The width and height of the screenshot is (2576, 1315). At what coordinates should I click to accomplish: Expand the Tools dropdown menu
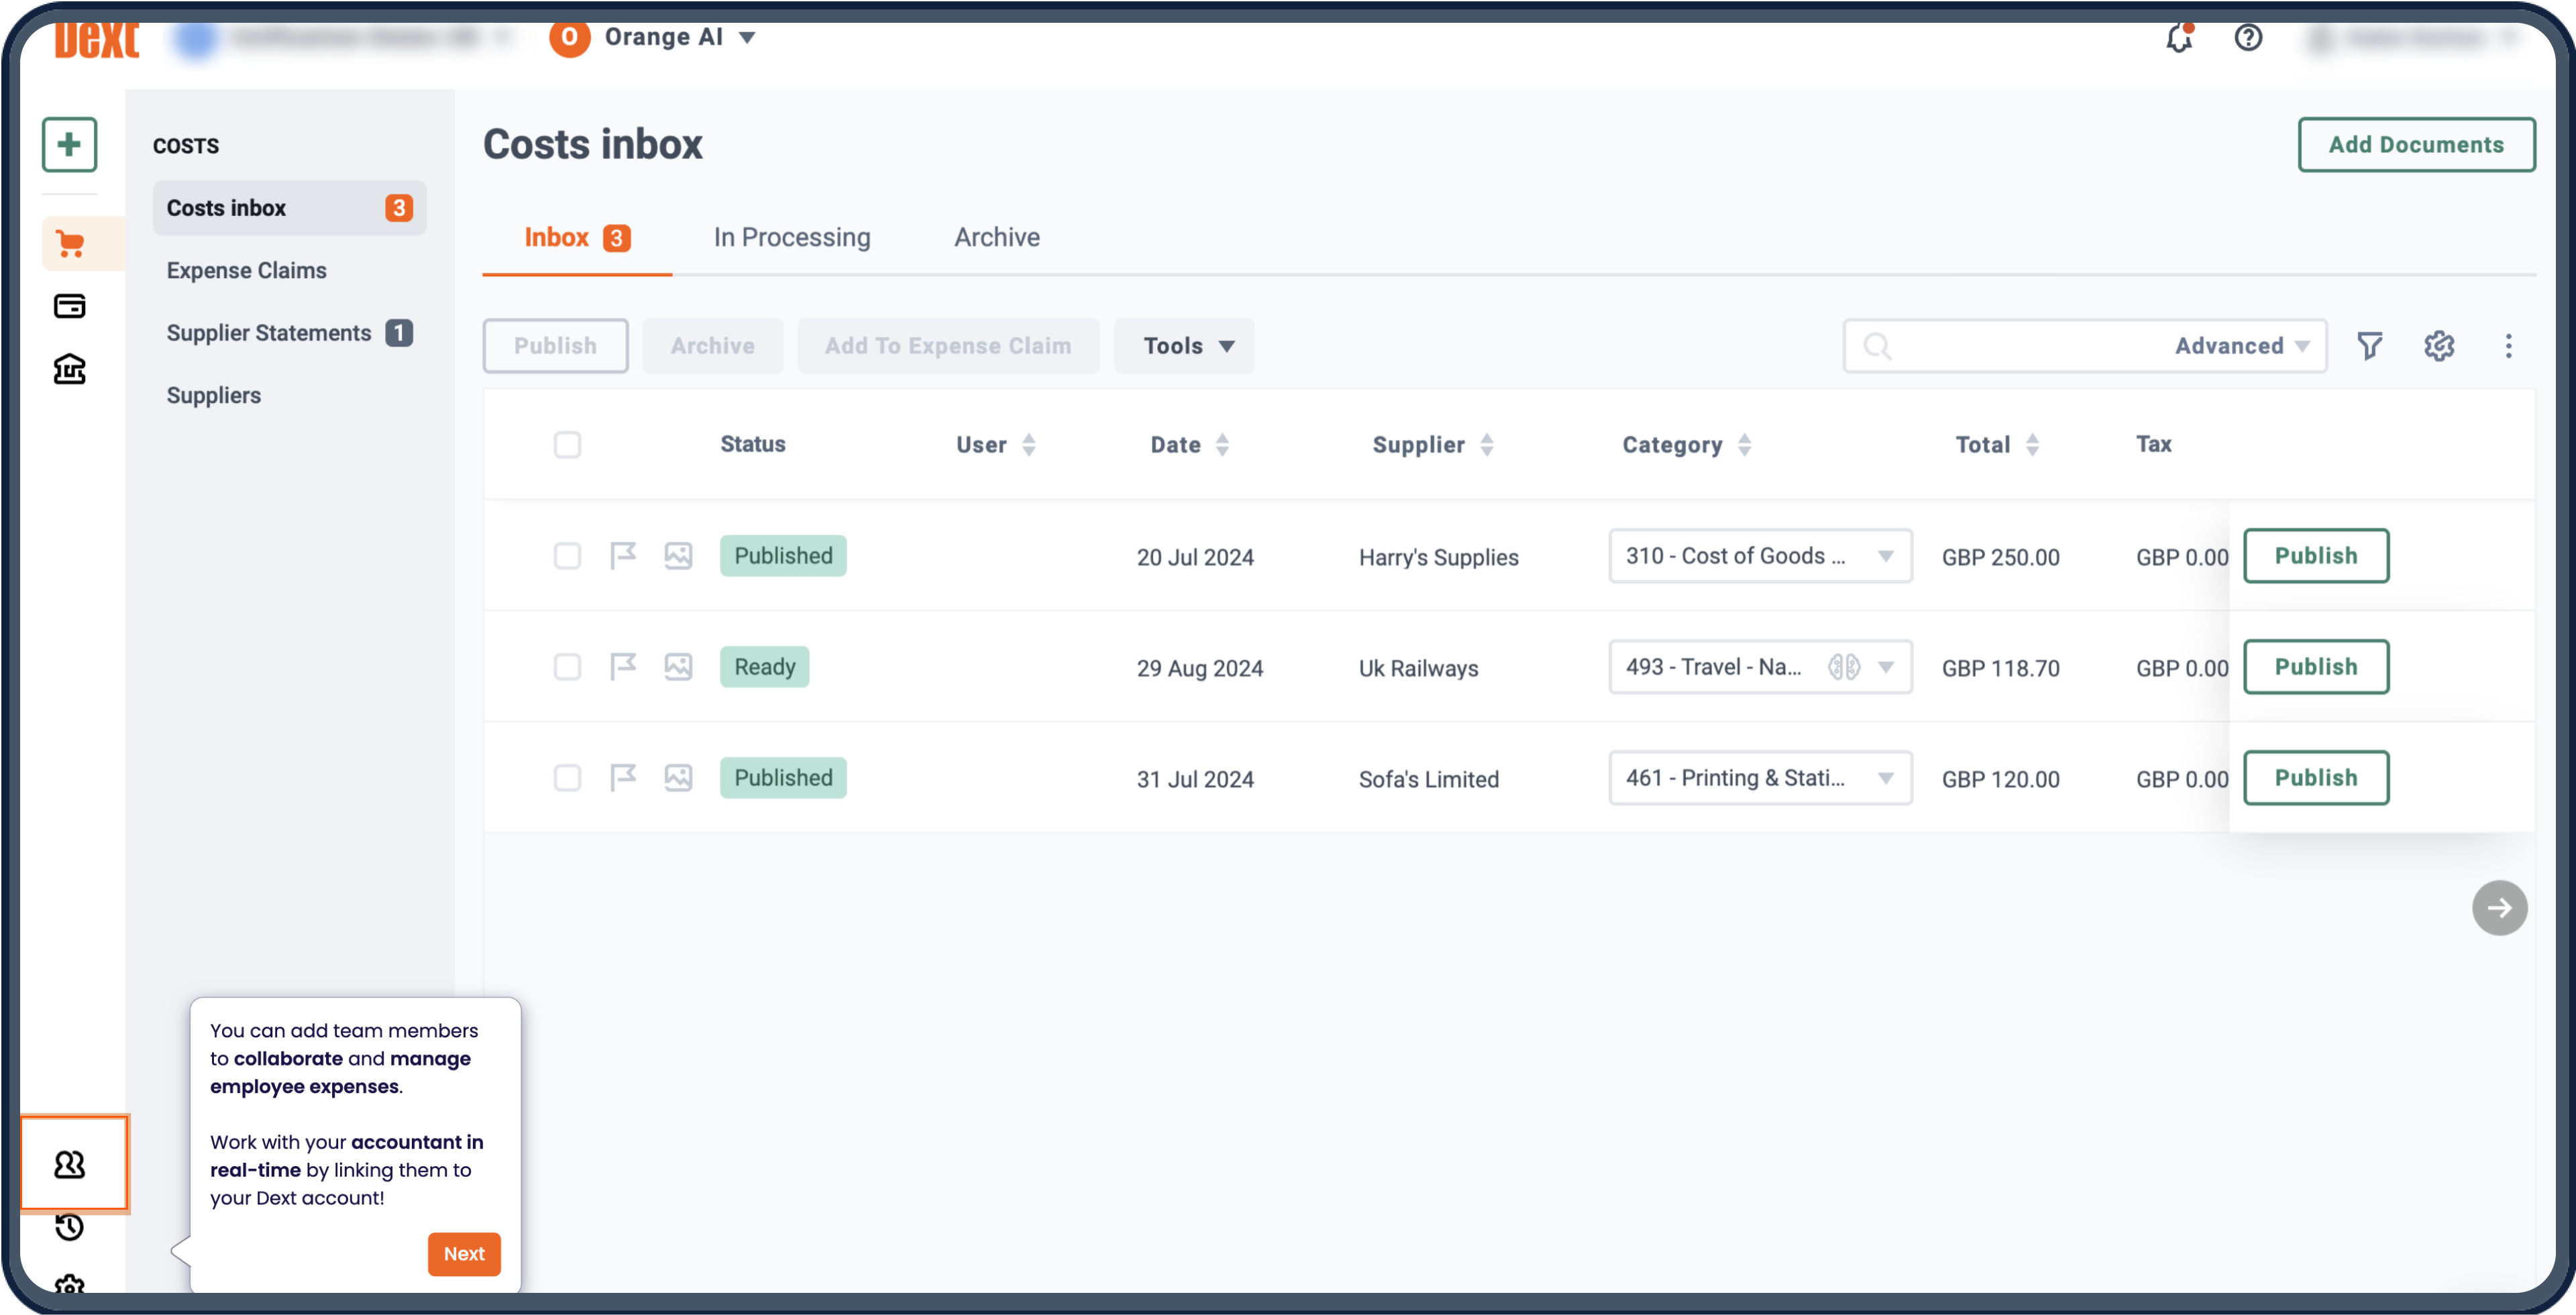[x=1186, y=345]
